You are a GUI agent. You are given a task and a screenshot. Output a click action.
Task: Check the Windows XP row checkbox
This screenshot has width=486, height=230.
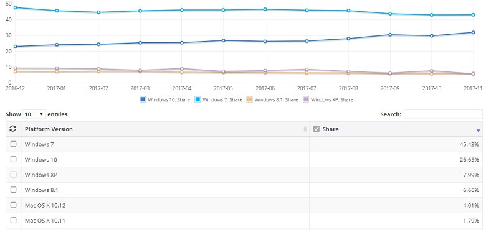[x=13, y=174]
